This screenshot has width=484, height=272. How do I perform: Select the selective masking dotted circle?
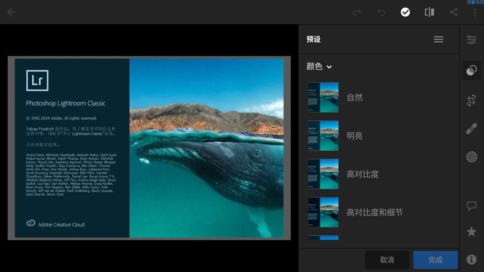472,157
